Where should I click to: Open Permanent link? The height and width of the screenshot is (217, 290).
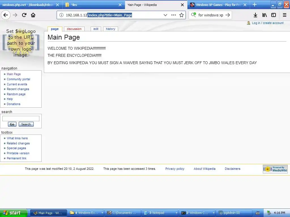16,158
